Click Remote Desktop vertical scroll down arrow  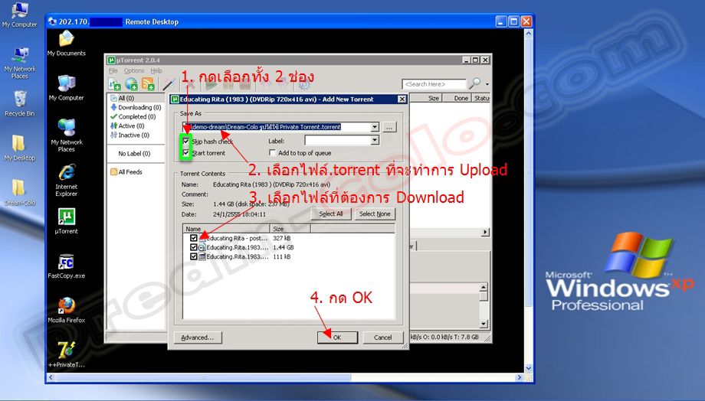[x=529, y=368]
